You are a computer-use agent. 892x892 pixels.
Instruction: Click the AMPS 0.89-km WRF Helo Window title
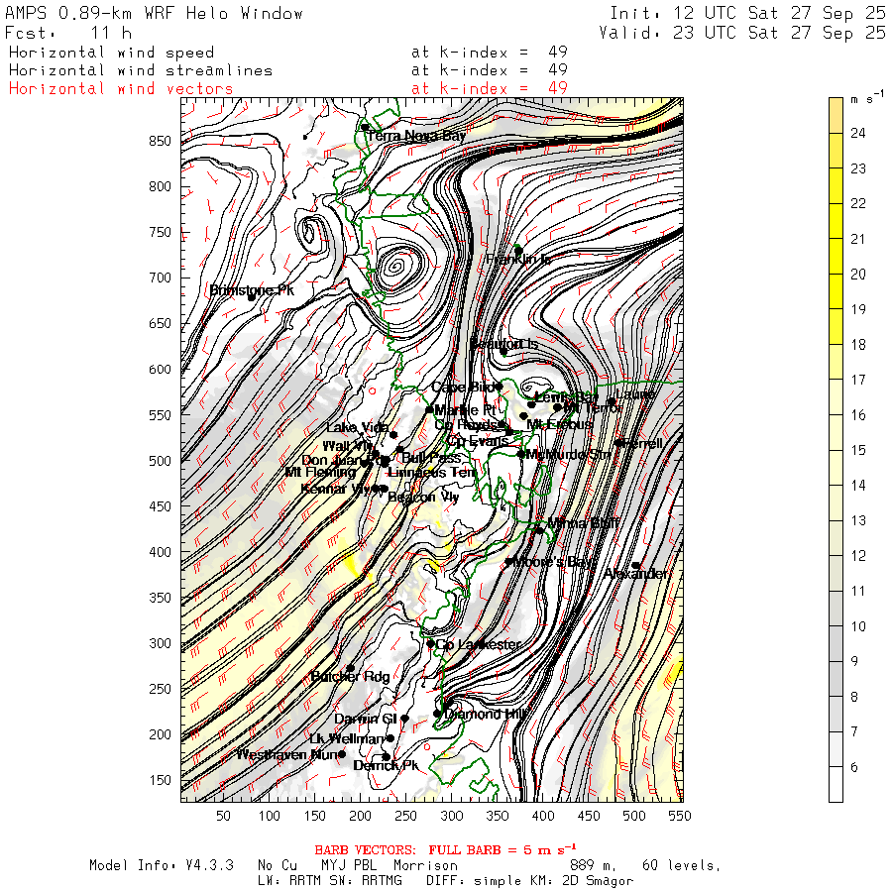[x=155, y=13]
